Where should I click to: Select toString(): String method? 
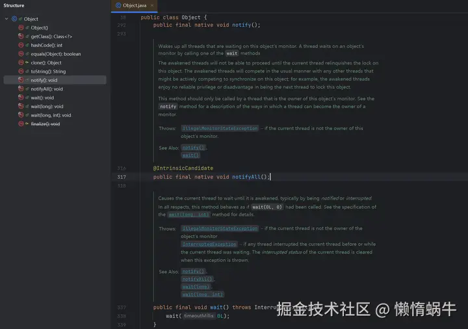pos(55,72)
